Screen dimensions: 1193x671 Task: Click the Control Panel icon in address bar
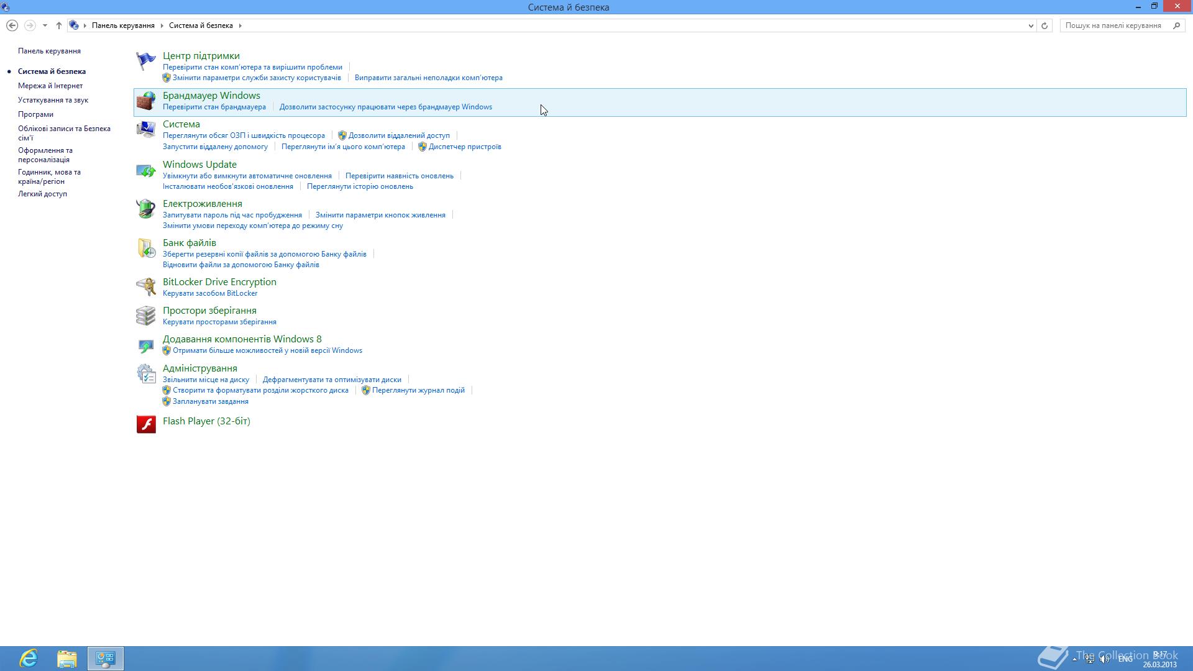tap(74, 25)
